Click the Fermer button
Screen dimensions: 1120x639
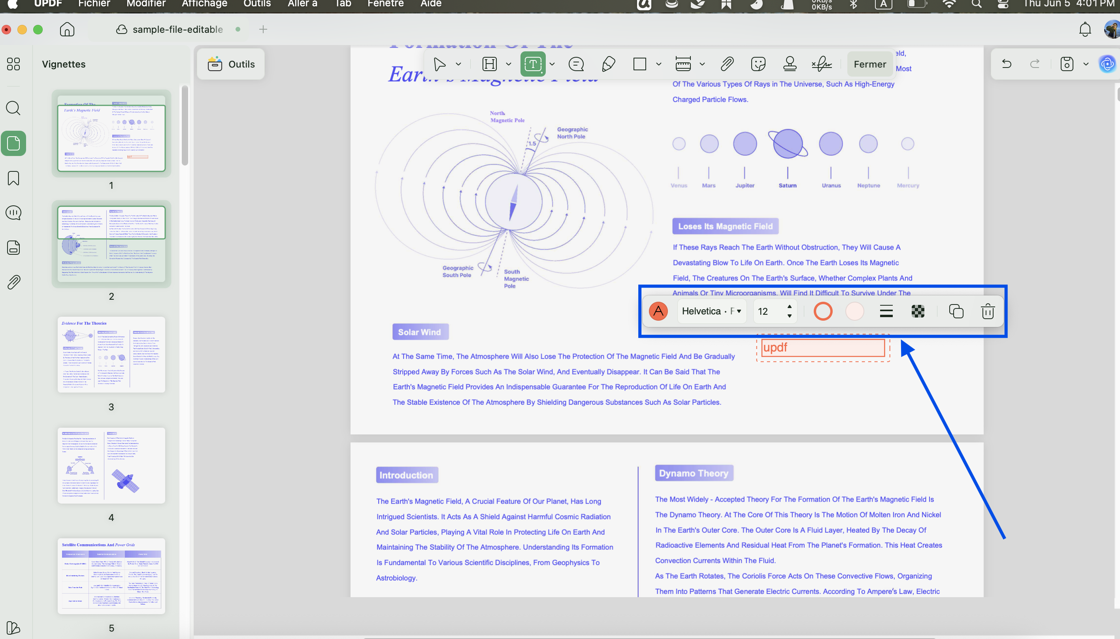(870, 64)
